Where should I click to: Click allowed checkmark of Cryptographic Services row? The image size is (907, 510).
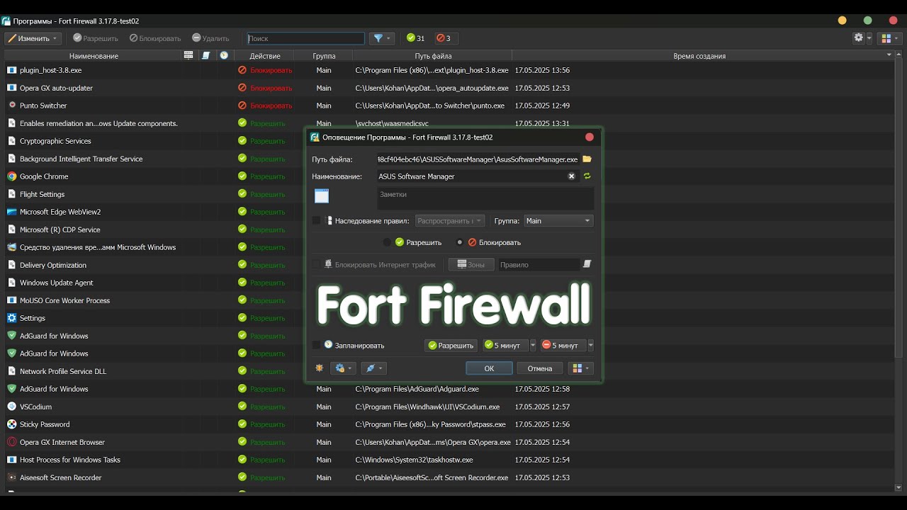click(242, 141)
